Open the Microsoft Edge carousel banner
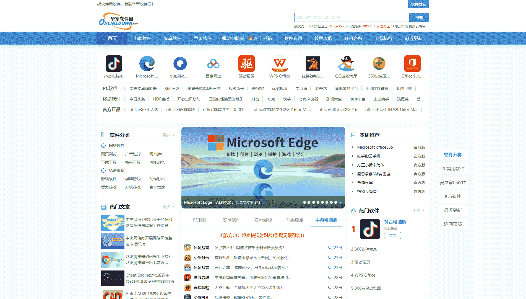The width and height of the screenshot is (526, 299). 263,167
